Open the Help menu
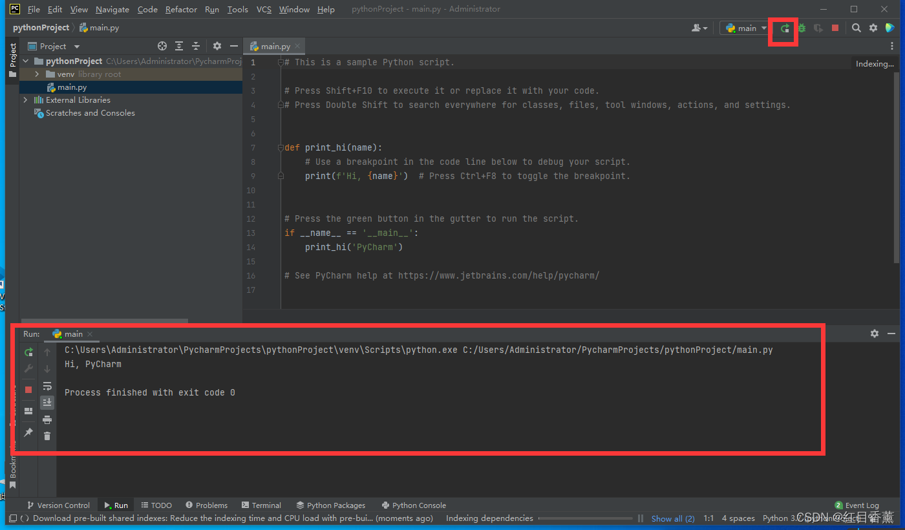The height and width of the screenshot is (530, 905). coord(326,10)
